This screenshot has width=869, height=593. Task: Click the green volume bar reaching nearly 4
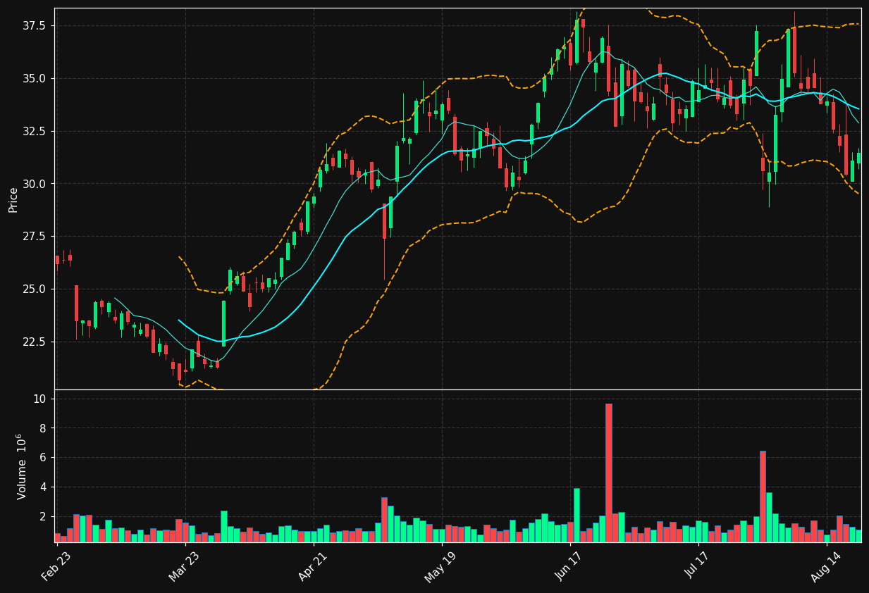tap(577, 515)
